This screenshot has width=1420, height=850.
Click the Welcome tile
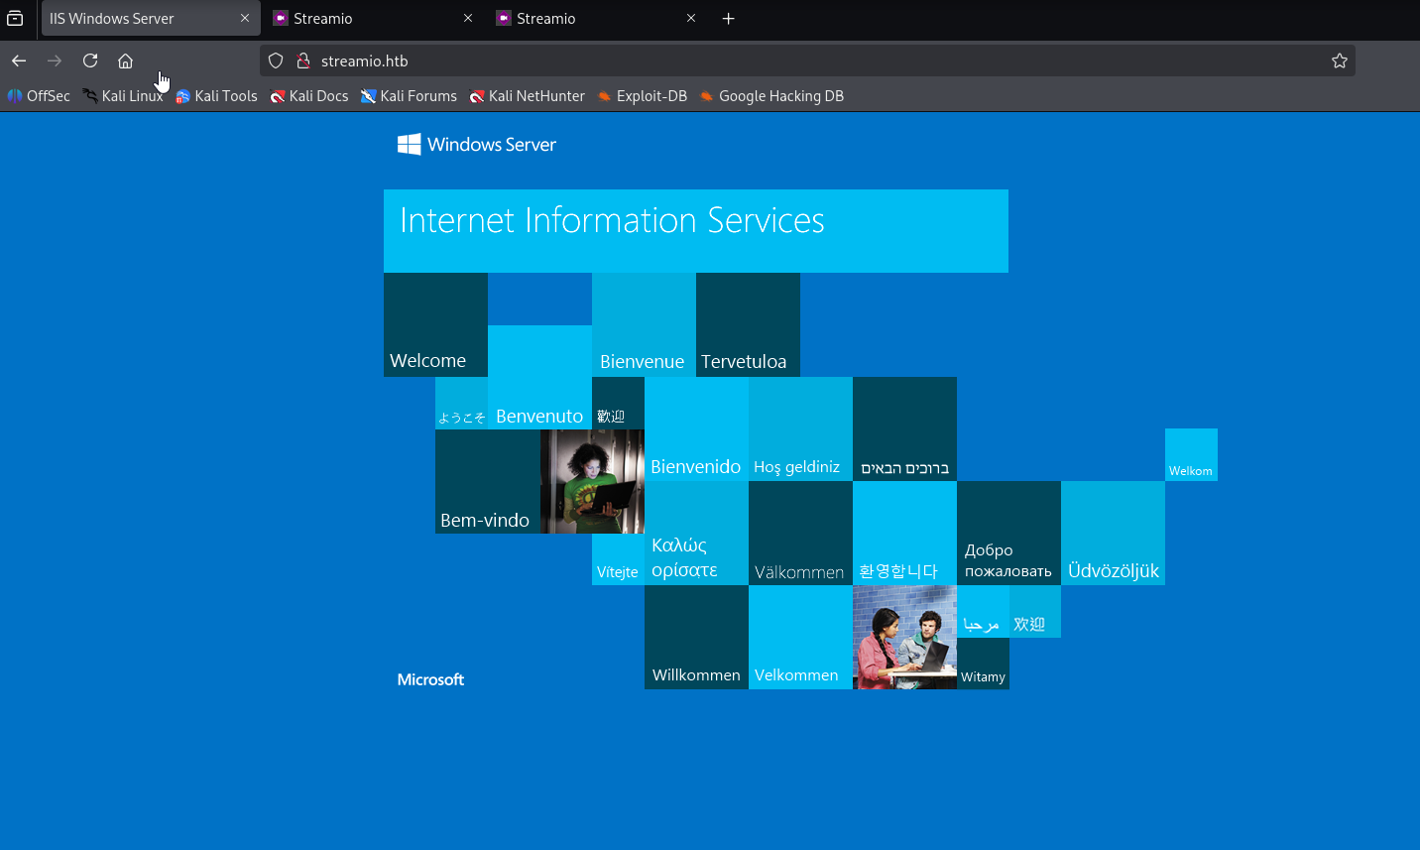coord(435,325)
